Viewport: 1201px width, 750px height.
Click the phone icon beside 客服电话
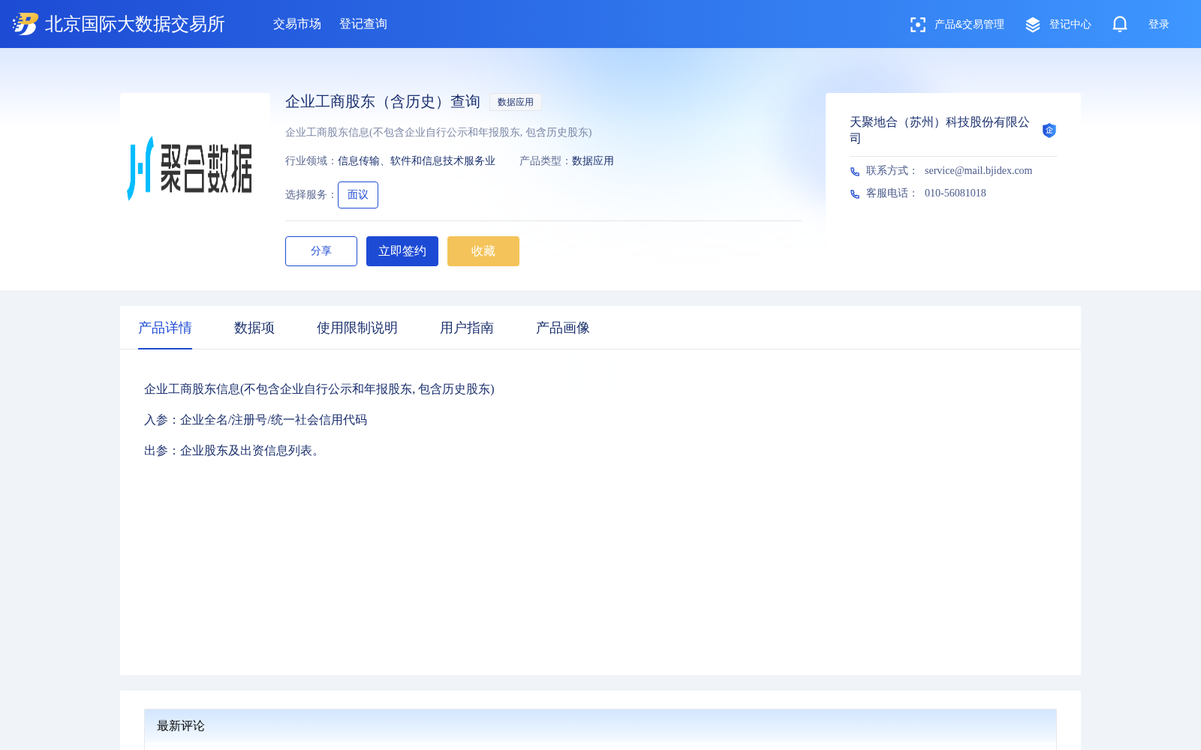[855, 194]
